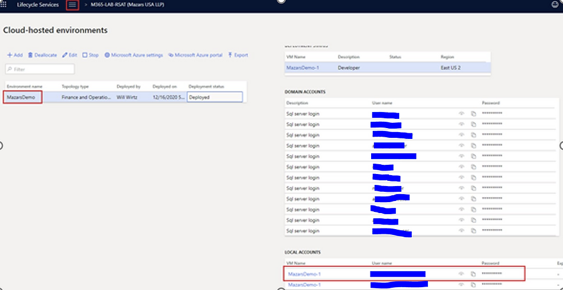The height and width of the screenshot is (290, 563).
Task: Export the environments list
Action: coord(238,55)
